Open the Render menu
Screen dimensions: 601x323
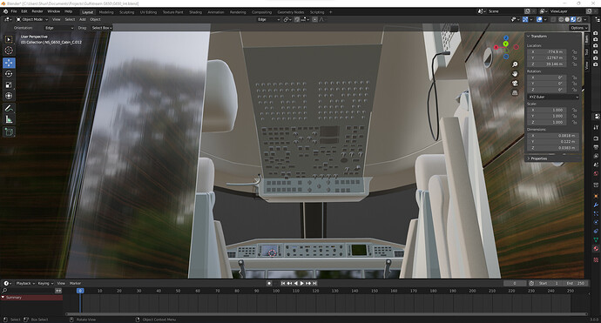click(37, 11)
